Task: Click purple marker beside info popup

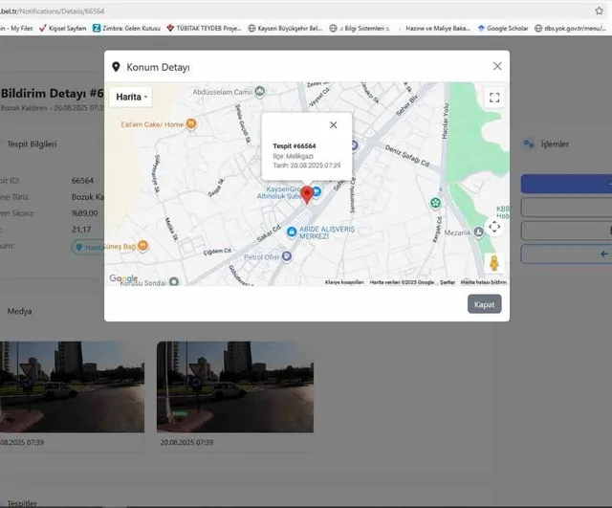Action: tap(354, 145)
